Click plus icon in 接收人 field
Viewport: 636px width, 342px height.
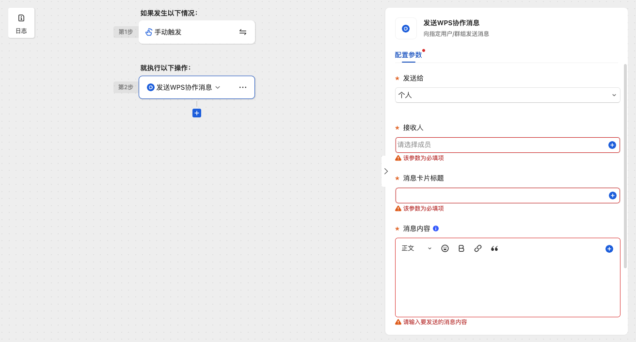612,145
